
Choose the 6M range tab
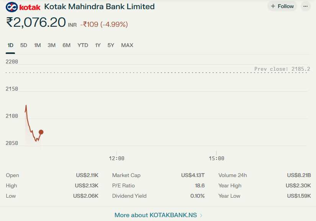67,45
